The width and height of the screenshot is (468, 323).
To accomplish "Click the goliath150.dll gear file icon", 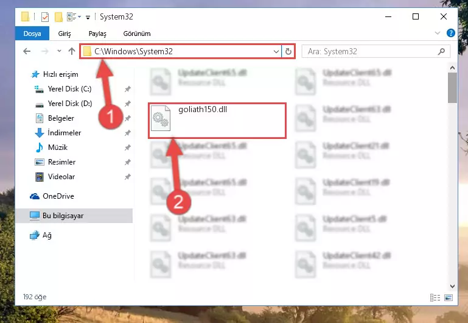I will [161, 118].
